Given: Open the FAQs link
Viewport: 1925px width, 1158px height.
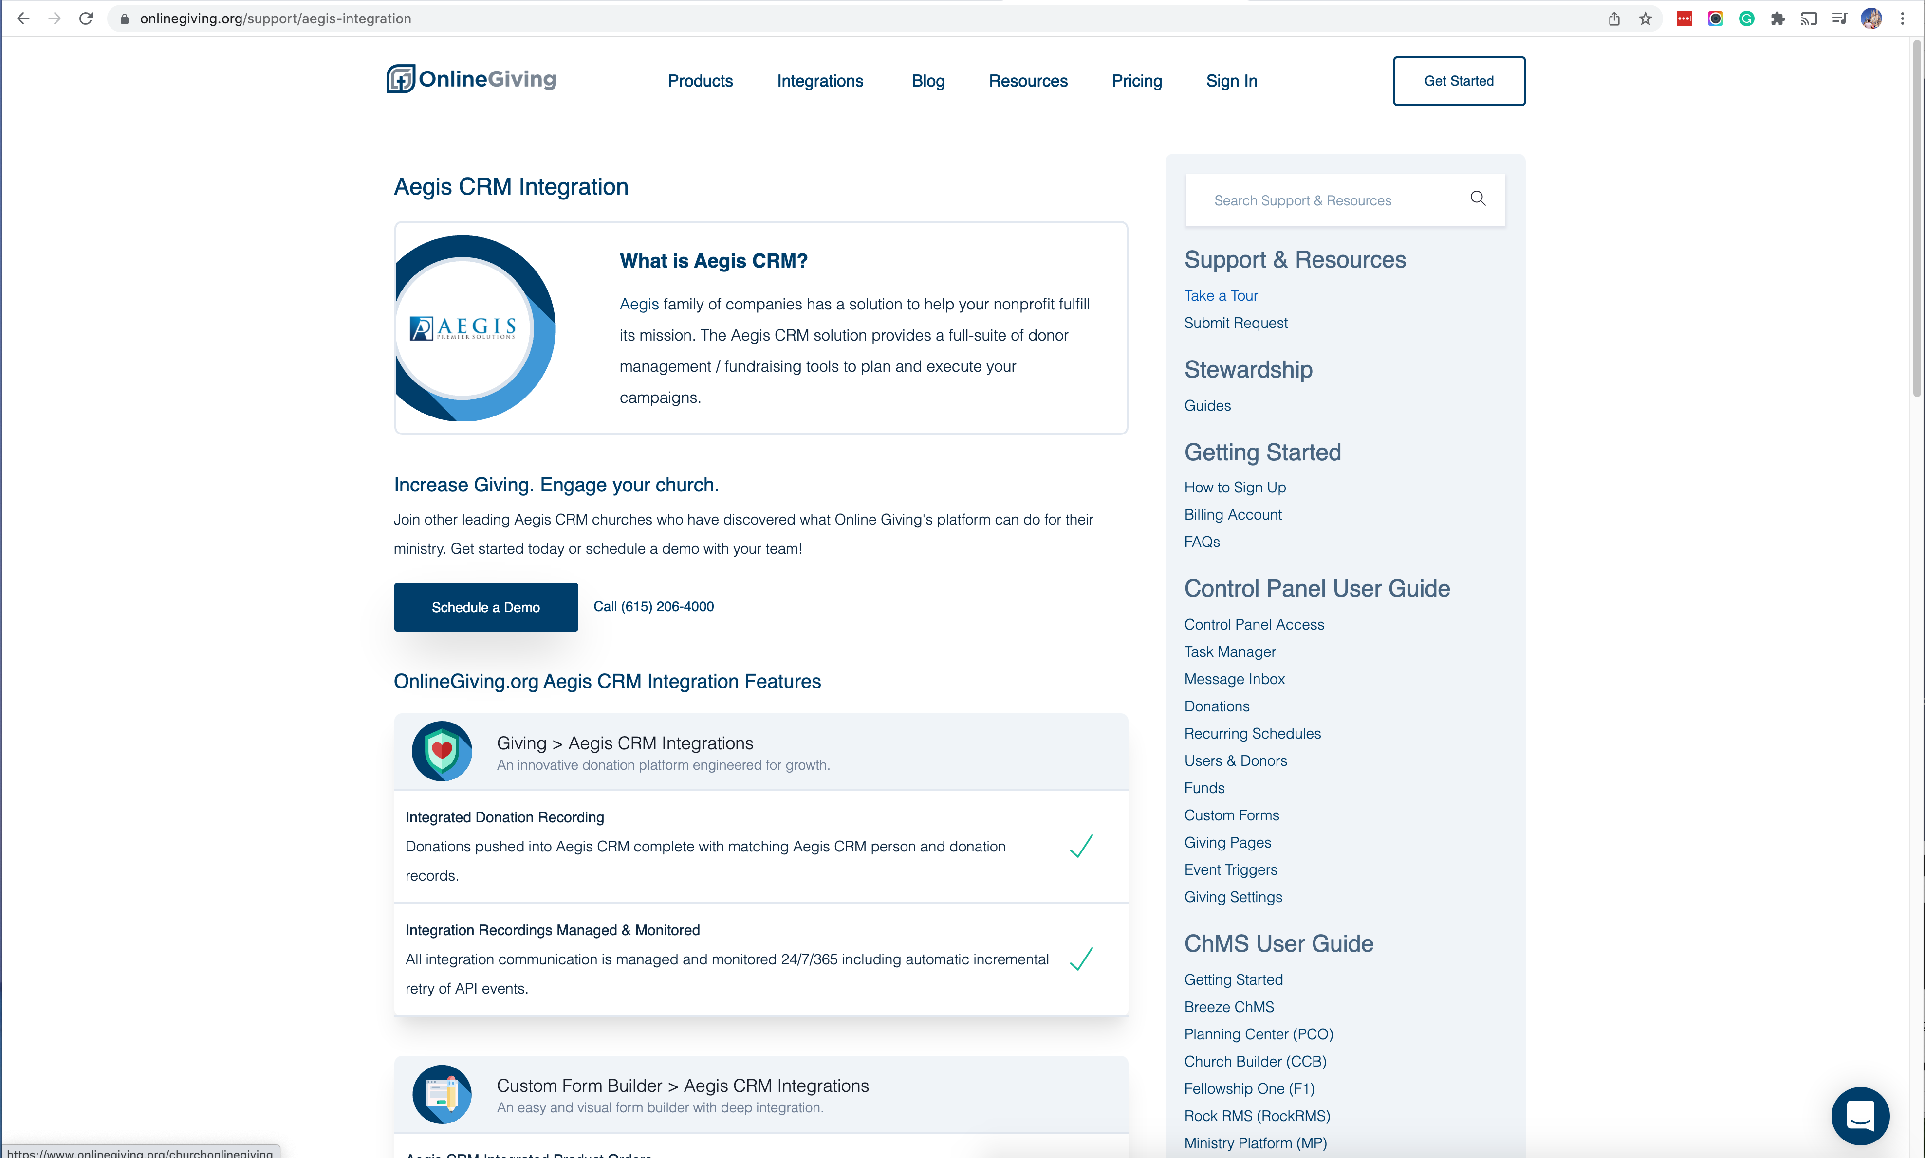Looking at the screenshot, I should pyautogui.click(x=1202, y=543).
